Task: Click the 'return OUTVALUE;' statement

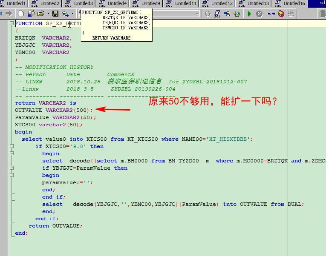Action: pyautogui.click(x=55, y=226)
